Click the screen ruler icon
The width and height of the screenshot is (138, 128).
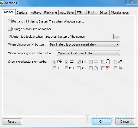(x=71, y=68)
